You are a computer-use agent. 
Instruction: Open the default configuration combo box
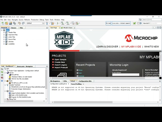36,23
